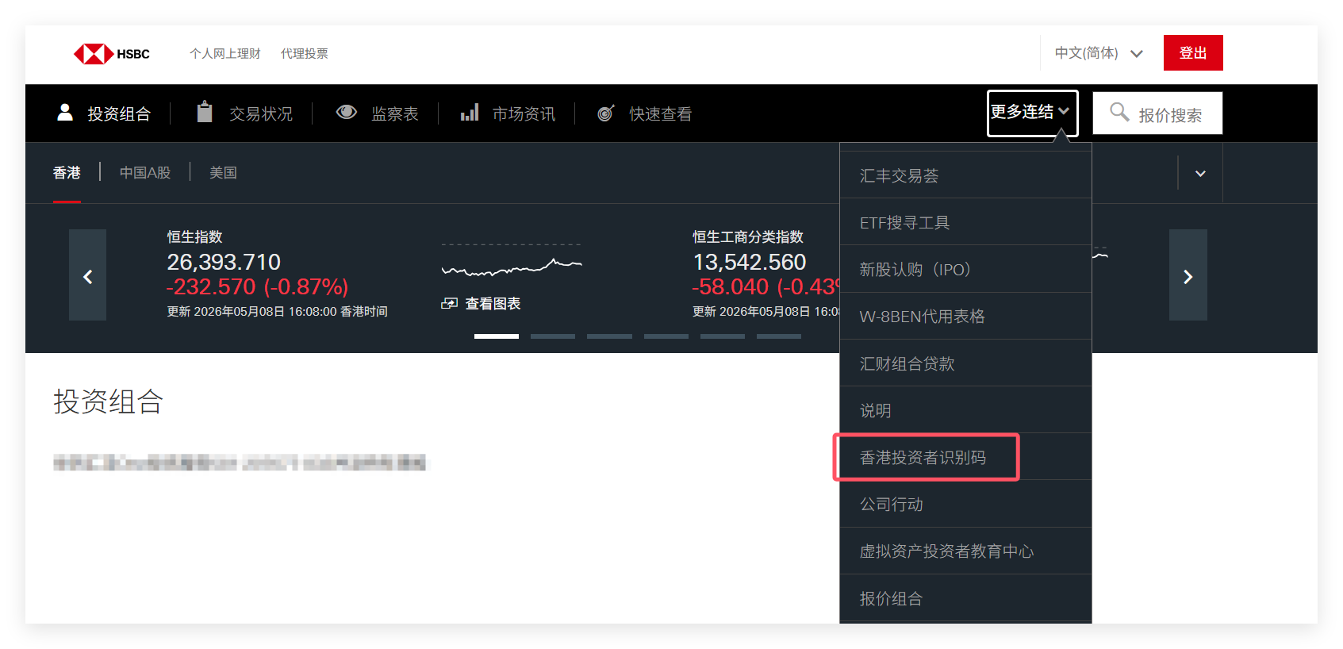Screen dimensions: 1343x649
Task: Open 汇财组合贷款 menu entry
Action: [x=965, y=363]
